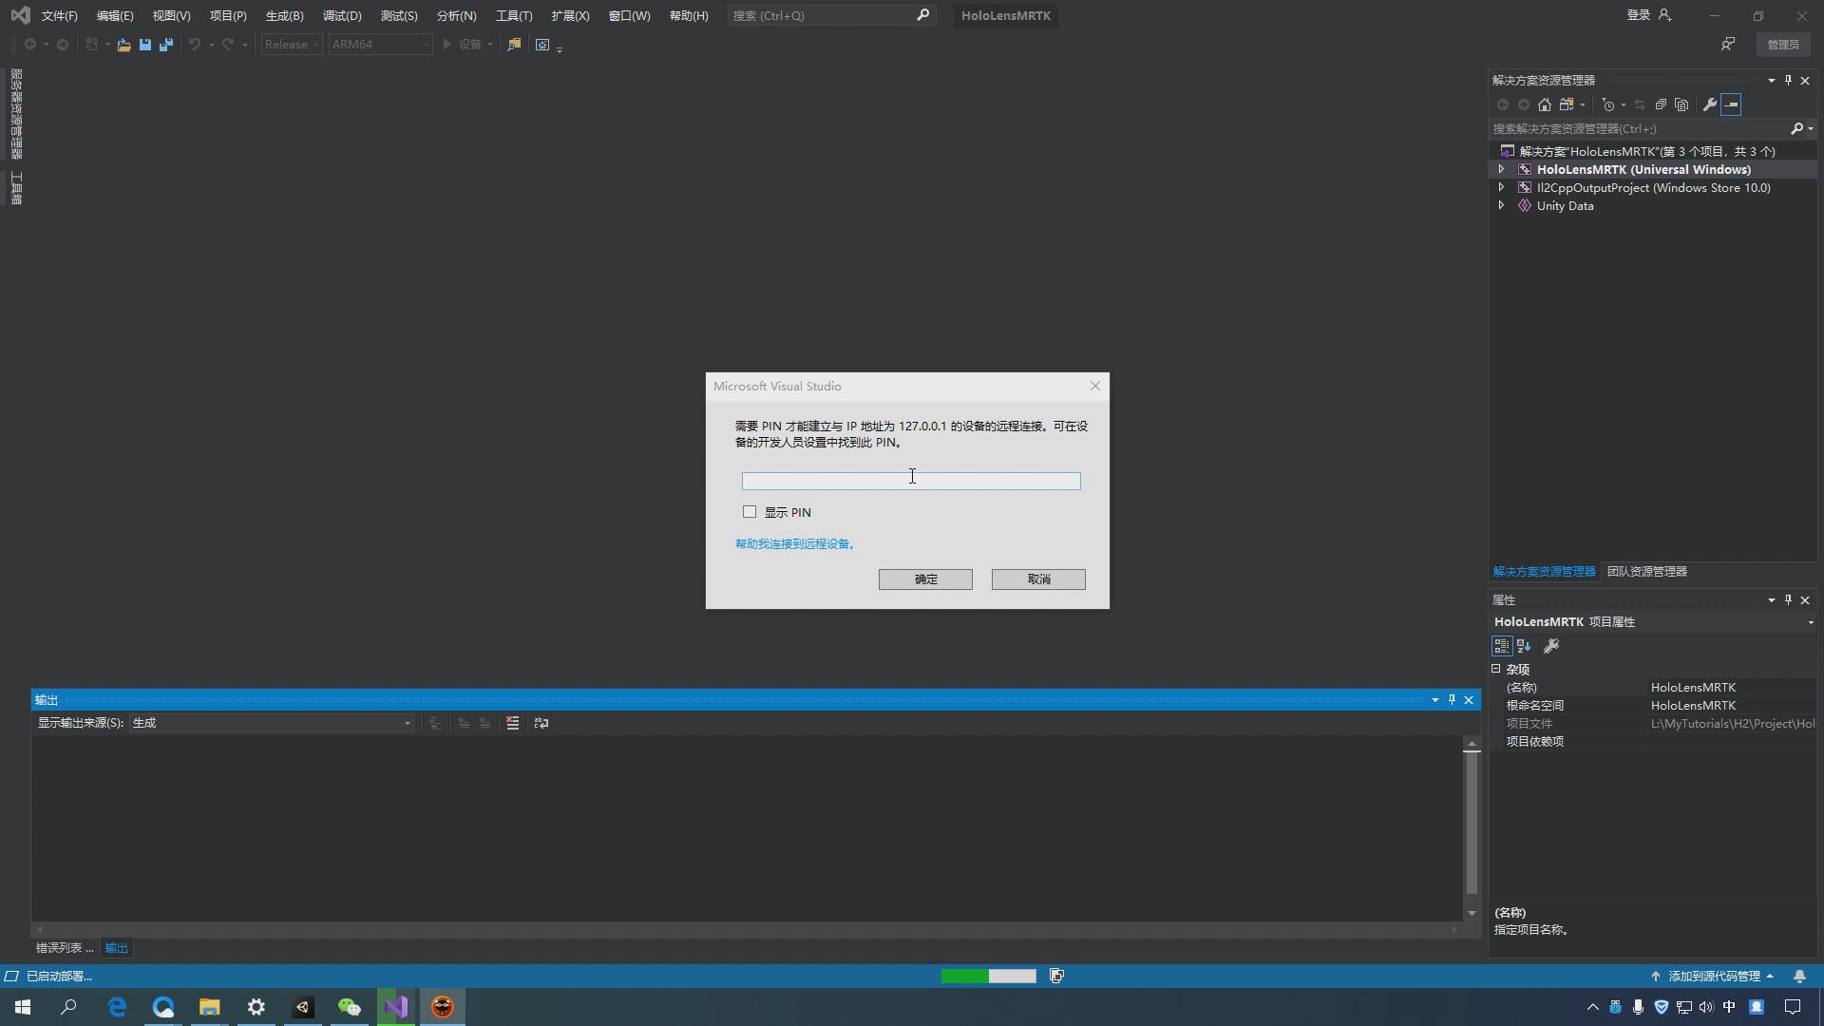The height and width of the screenshot is (1026, 1824).
Task: Expand the HoloLensMRTK (Universal Windows) project node
Action: point(1501,169)
